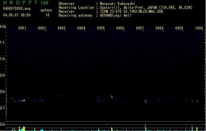Click the 1.1 kHz axis label
This screenshot has height=131, width=206.
coord(3,43)
